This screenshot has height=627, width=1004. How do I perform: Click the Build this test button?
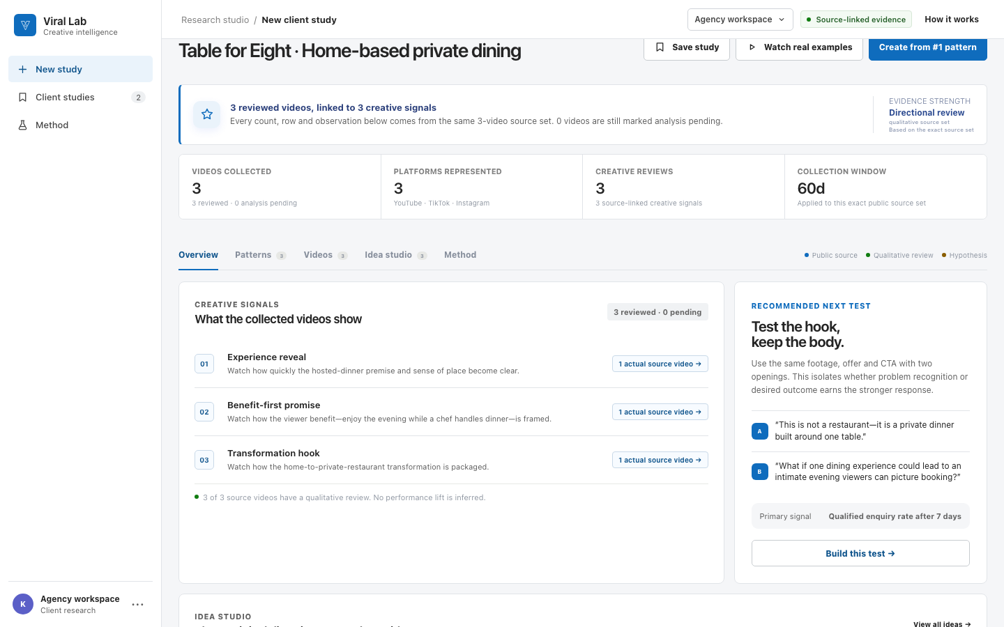(x=860, y=553)
